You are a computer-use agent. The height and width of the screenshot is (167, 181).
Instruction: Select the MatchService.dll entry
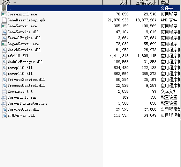(x=24, y=50)
